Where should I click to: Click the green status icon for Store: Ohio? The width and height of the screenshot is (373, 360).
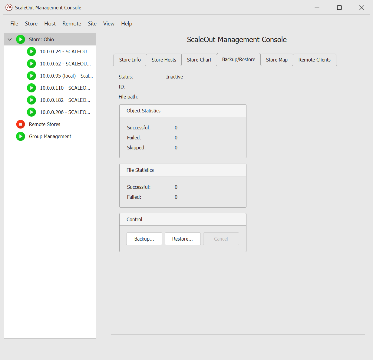pos(21,39)
